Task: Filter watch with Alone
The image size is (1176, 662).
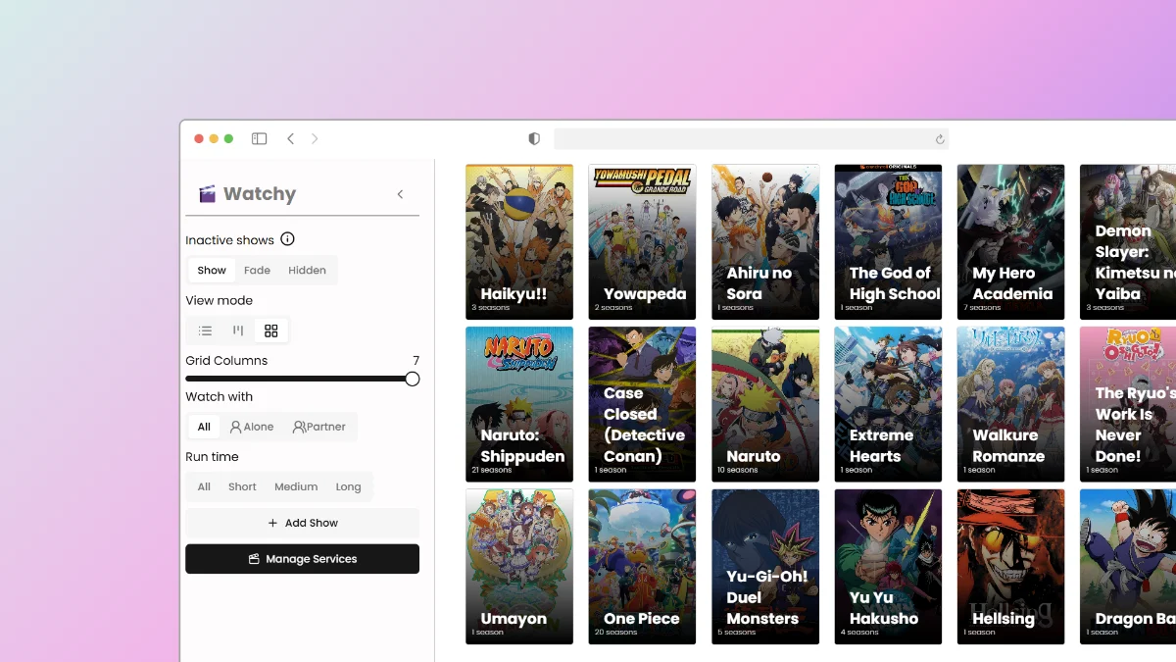Action: click(x=252, y=427)
